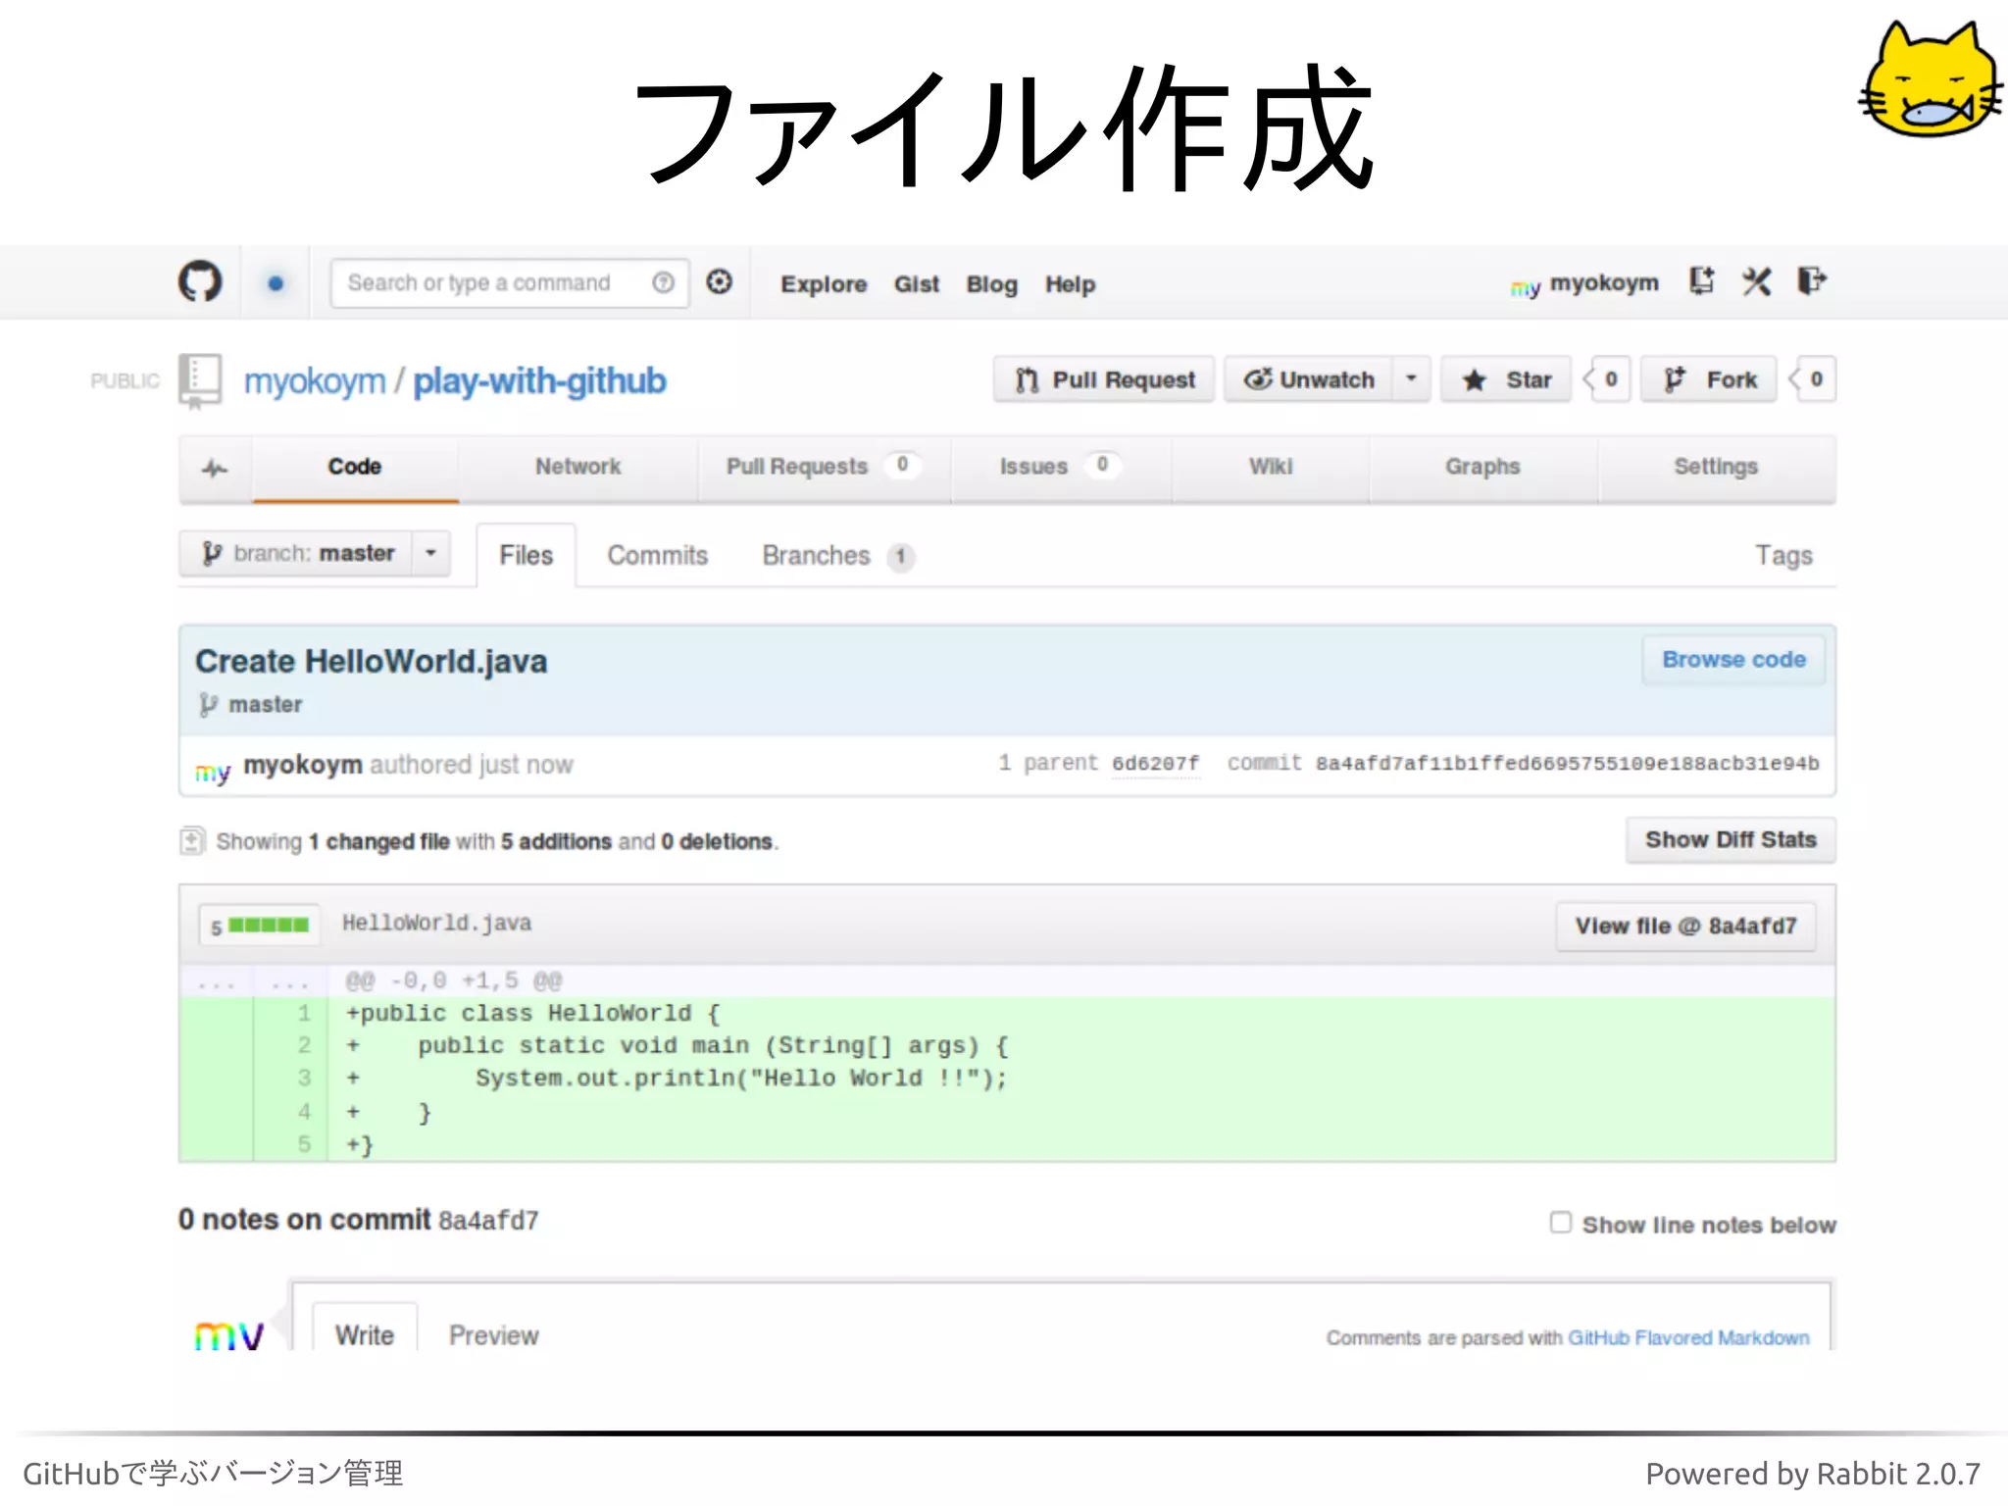Click the Browse code button
Screen dimensions: 2008x1506
tap(1733, 660)
